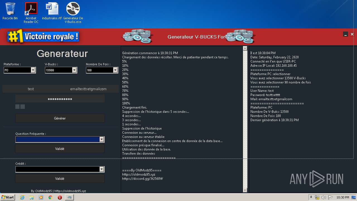Viewport: 357px width, 201px height.
Task: Launch Google Chrome from taskbar
Action: pos(50,197)
